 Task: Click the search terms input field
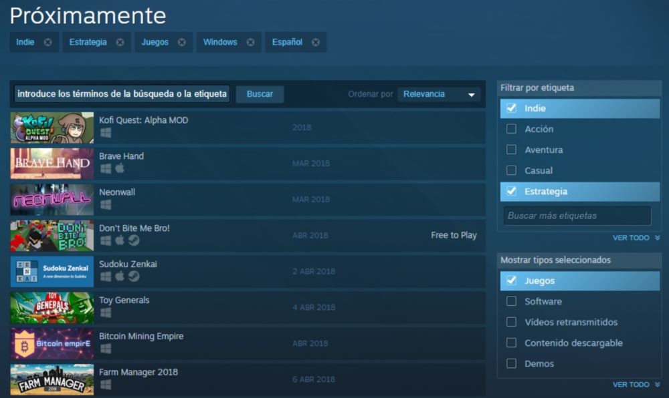click(x=120, y=94)
